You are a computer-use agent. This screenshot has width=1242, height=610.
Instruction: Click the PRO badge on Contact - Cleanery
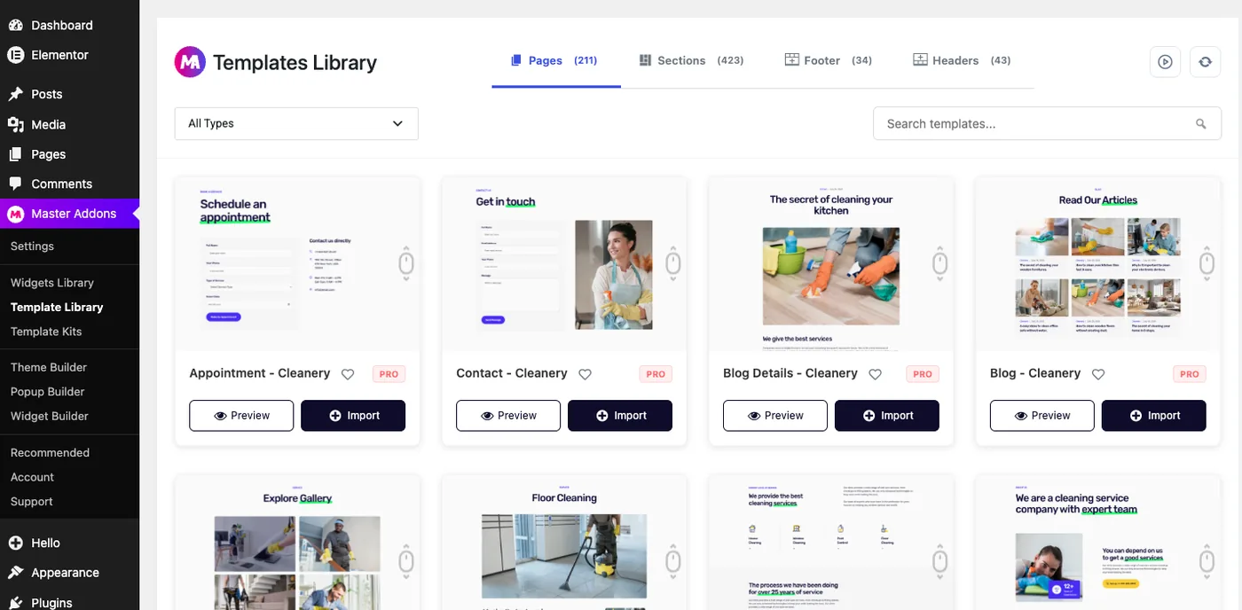pyautogui.click(x=656, y=374)
